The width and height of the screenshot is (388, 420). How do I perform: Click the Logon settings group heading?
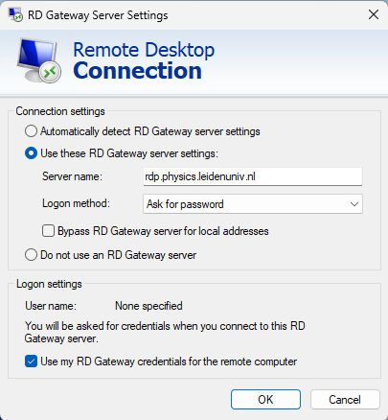[49, 284]
